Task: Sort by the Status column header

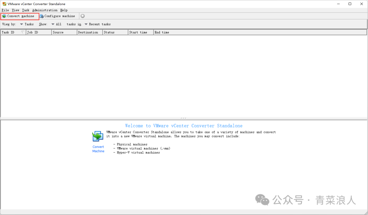Action: [x=116, y=32]
